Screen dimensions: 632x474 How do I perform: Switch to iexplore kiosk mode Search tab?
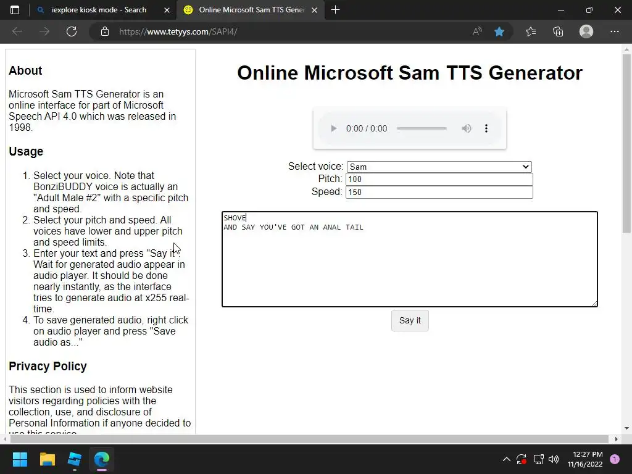(x=99, y=10)
